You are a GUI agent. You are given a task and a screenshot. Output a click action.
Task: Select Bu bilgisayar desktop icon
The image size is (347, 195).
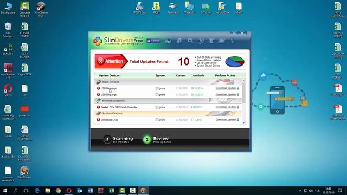tap(8, 8)
